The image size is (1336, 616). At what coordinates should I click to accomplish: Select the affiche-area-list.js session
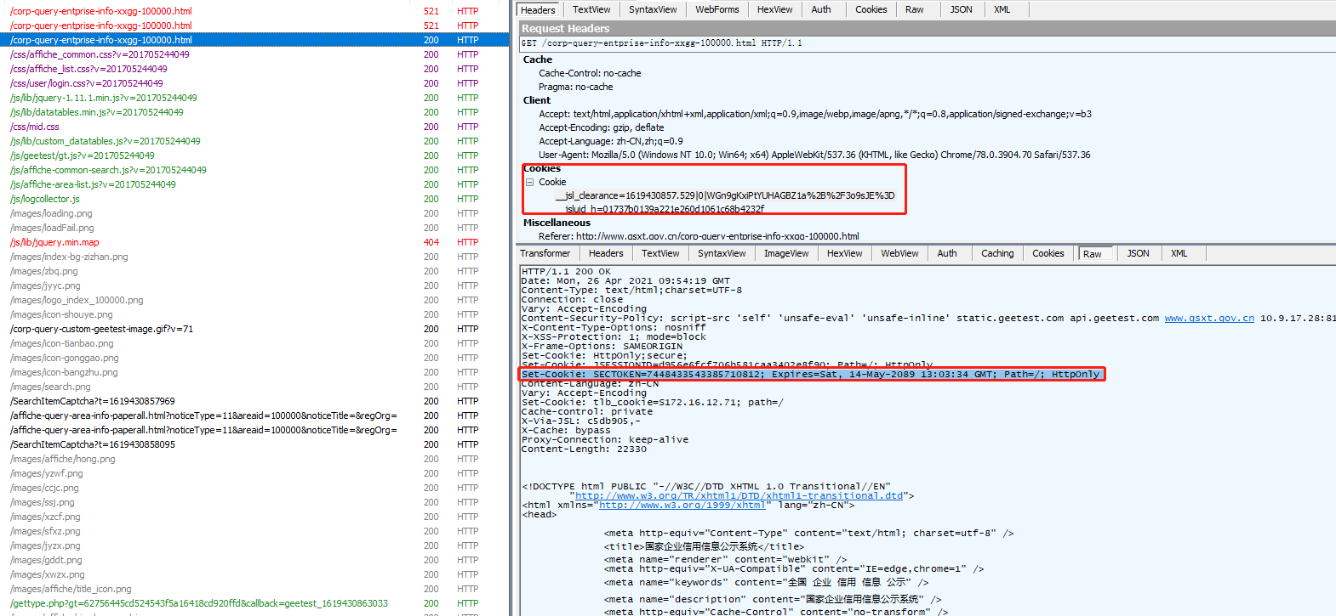tap(254, 184)
